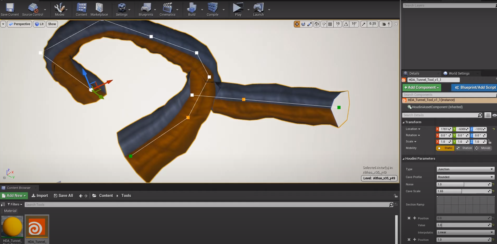Reset the Cave Scale parameter to default
Viewport: 497px width, 244px height.
pyautogui.click(x=493, y=191)
